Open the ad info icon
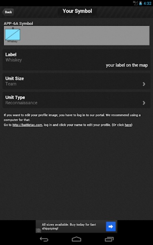 pos(38,230)
